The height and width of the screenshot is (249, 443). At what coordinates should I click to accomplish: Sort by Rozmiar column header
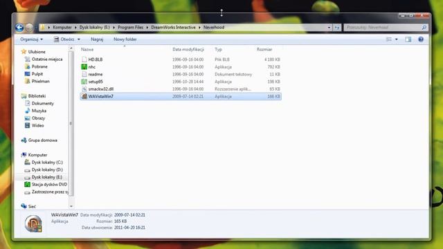click(x=264, y=49)
